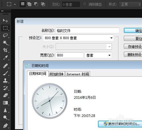Click the feather (羽化) pixel field
Viewport: 142px width, 130px height.
(71, 5)
